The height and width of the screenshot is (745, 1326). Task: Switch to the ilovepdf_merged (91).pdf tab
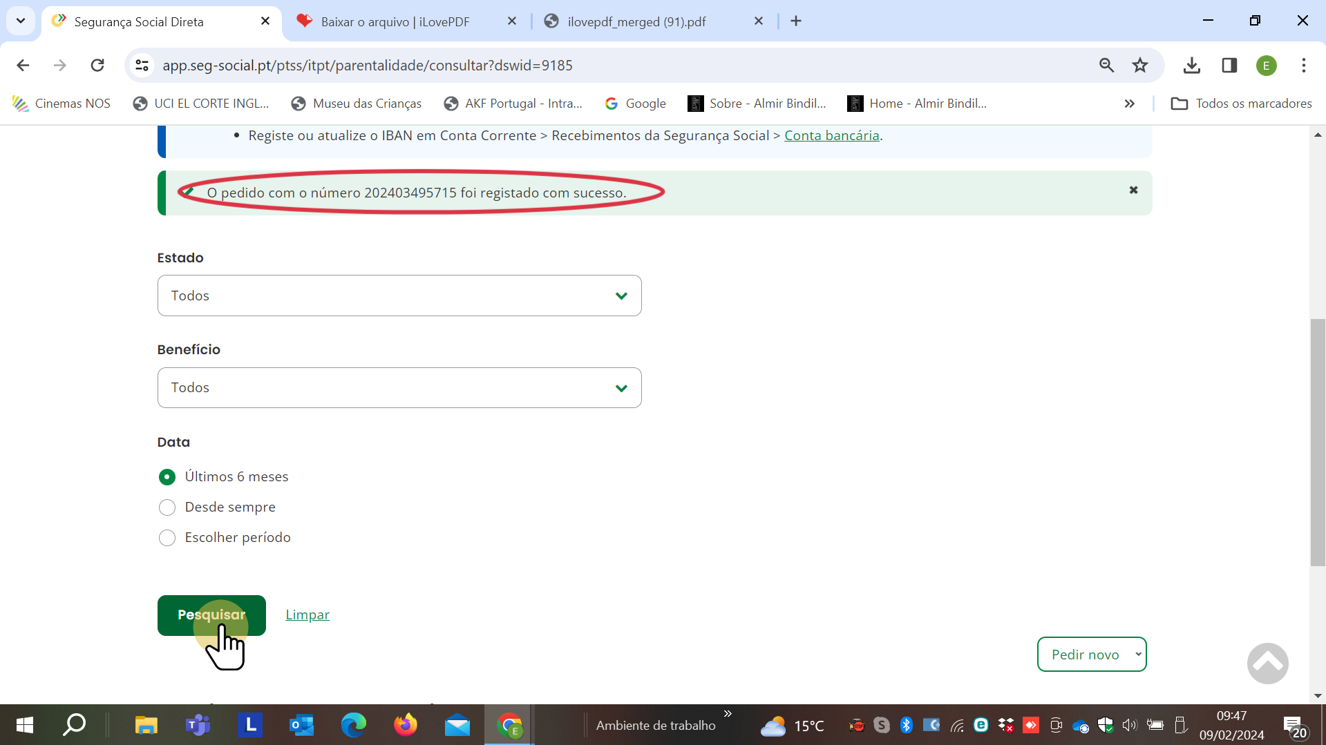coord(636,21)
